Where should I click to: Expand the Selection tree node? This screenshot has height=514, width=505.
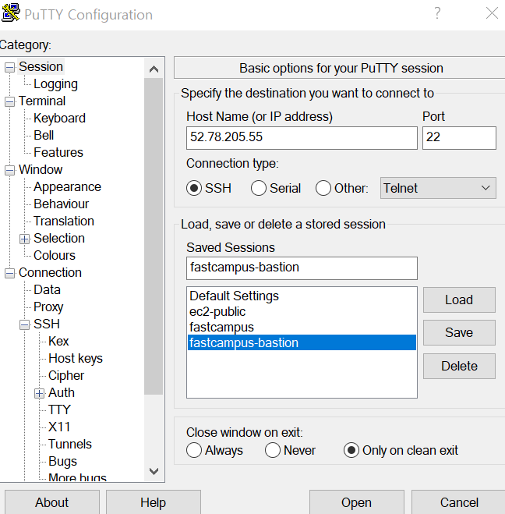point(25,239)
